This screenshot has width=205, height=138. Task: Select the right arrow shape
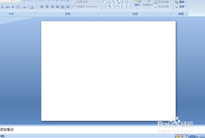click(x=122, y=2)
